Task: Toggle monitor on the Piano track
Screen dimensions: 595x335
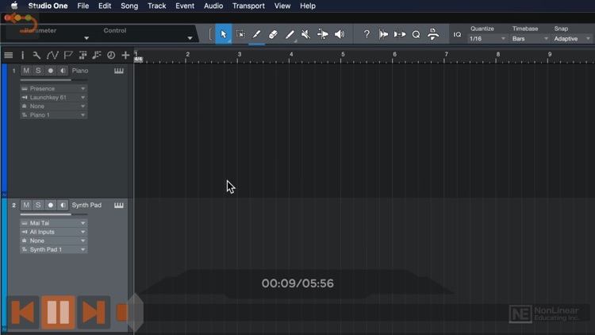Action: coord(63,71)
